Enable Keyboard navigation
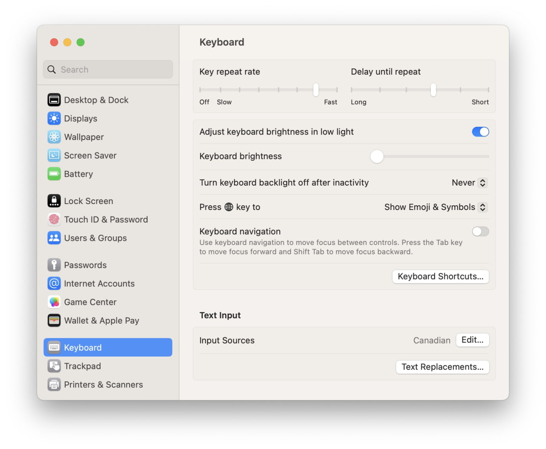The width and height of the screenshot is (546, 449). (480, 231)
